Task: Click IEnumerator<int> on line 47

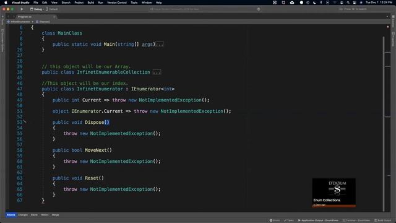Action: pos(153,89)
